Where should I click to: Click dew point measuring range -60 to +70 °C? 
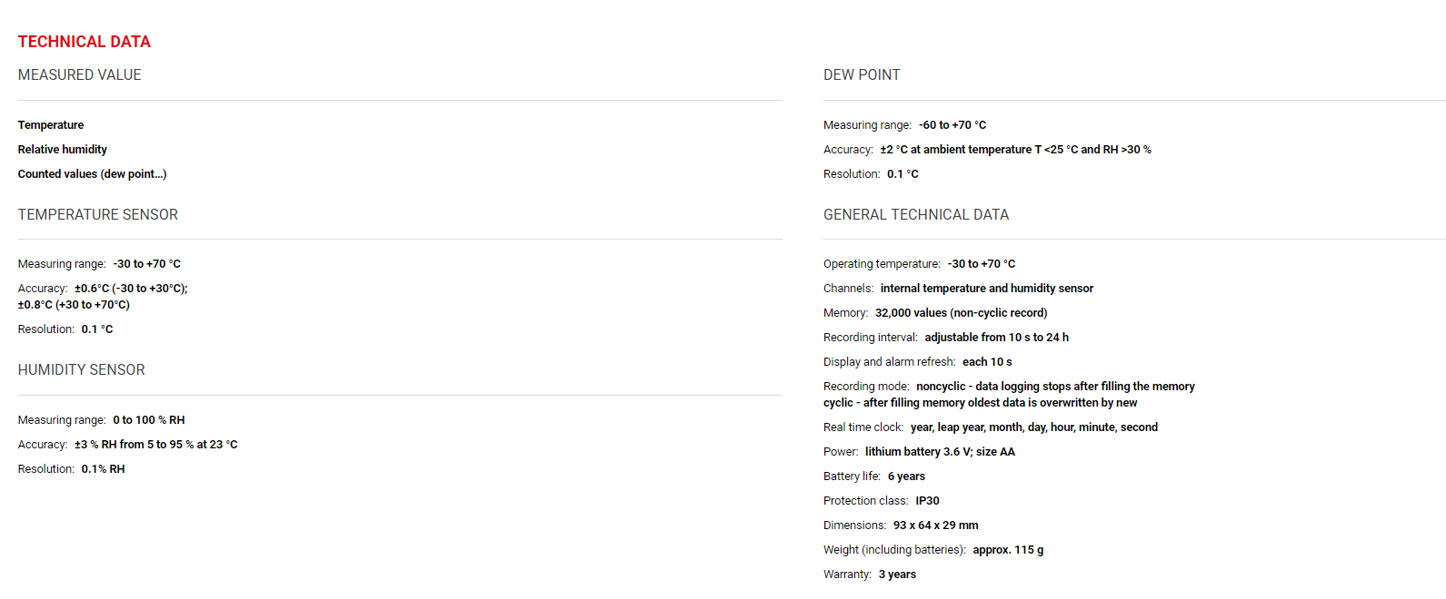952,125
